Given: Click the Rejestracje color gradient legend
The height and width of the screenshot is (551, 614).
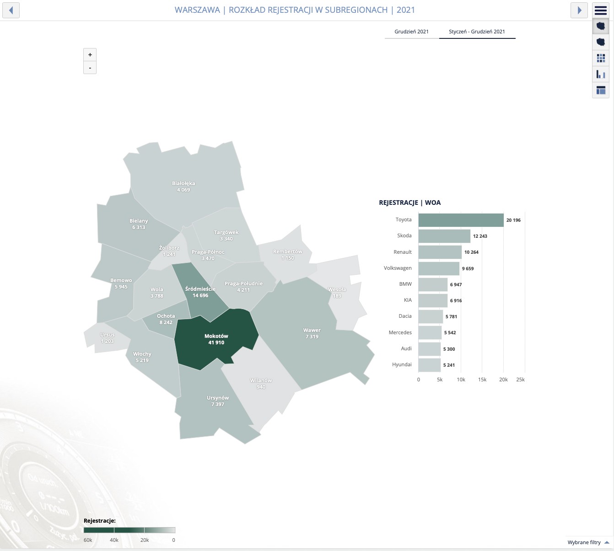Looking at the screenshot, I should [129, 530].
